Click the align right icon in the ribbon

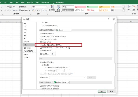click(10, 10)
